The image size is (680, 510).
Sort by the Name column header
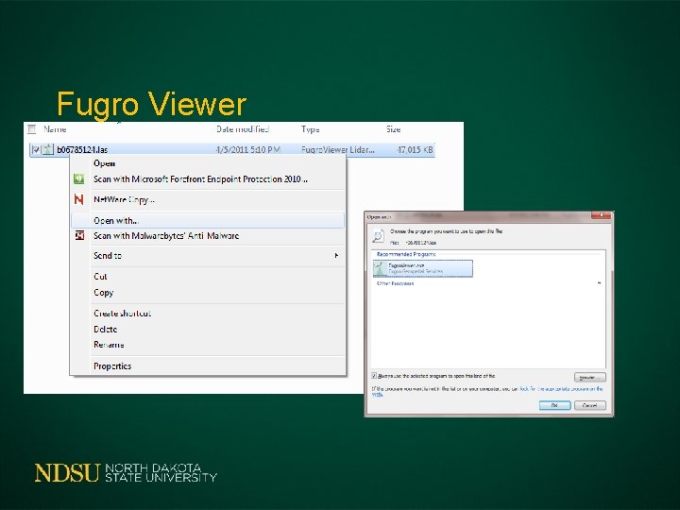(55, 128)
